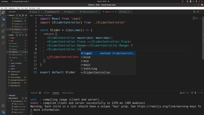Refresh the NPM Scripts section
The height and width of the screenshot is (115, 204).
click(x=23, y=98)
